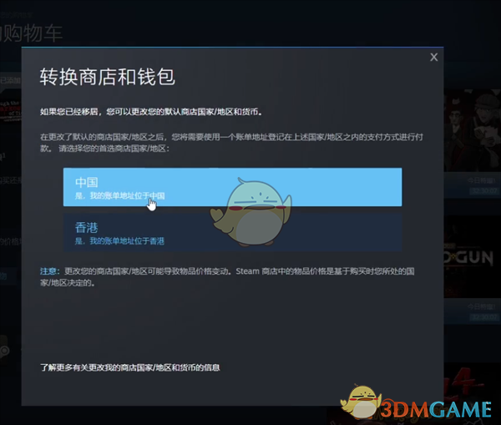Click the 购物车 heading in the background page
501x425 pixels.
[x=32, y=33]
